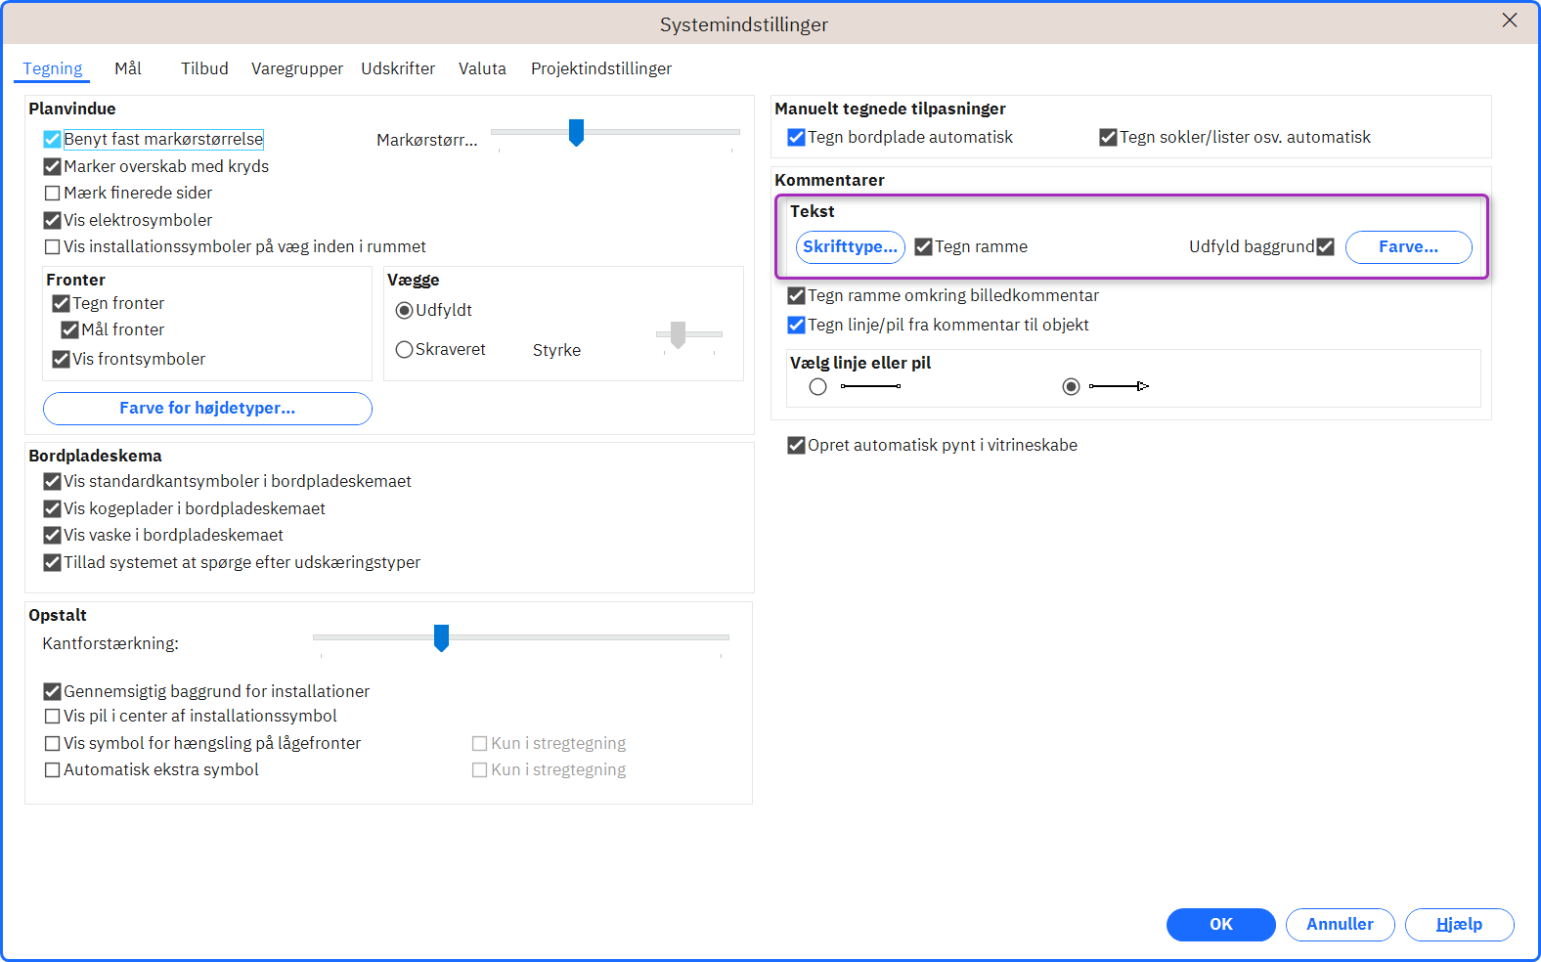Image resolution: width=1541 pixels, height=962 pixels.
Task: Select Skraveret wall style
Action: pos(404,349)
